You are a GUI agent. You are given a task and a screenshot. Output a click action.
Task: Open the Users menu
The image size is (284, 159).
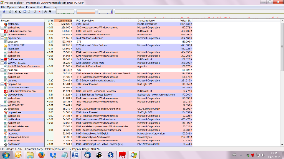point(47,7)
